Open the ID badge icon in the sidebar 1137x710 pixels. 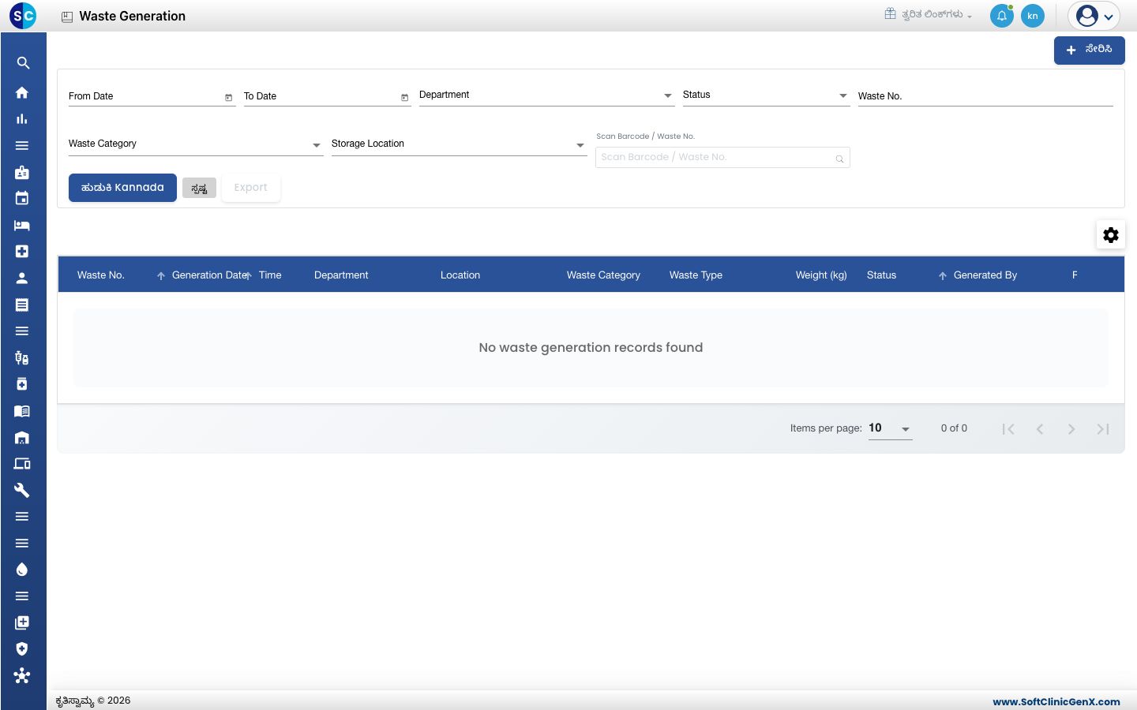[22, 172]
